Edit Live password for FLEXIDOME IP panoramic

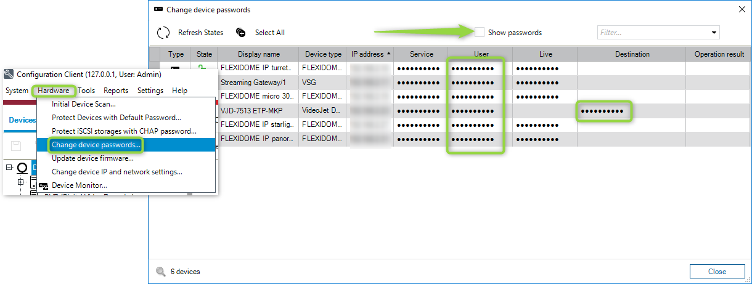point(546,139)
